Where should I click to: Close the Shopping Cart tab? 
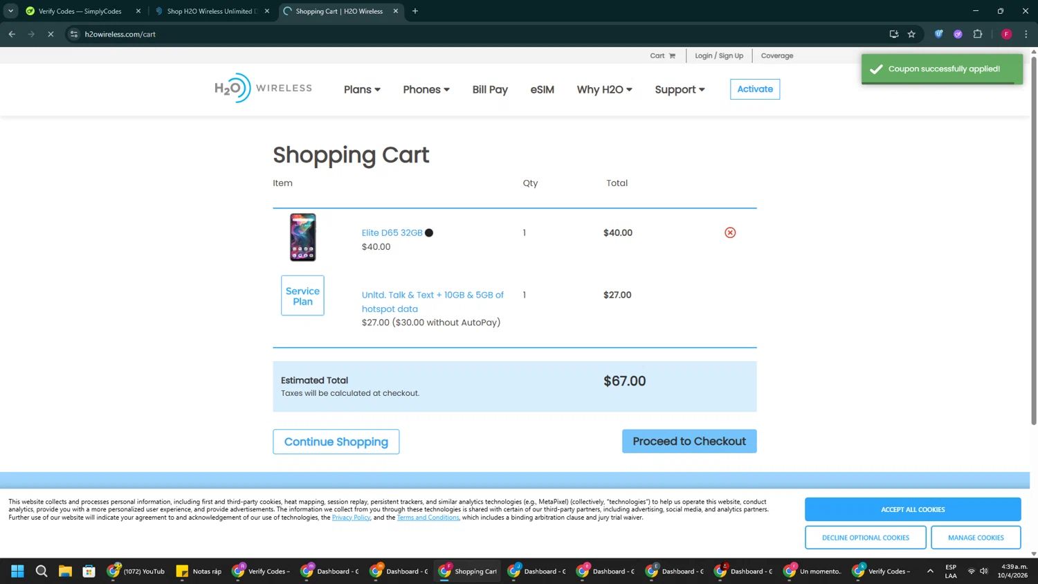396,11
